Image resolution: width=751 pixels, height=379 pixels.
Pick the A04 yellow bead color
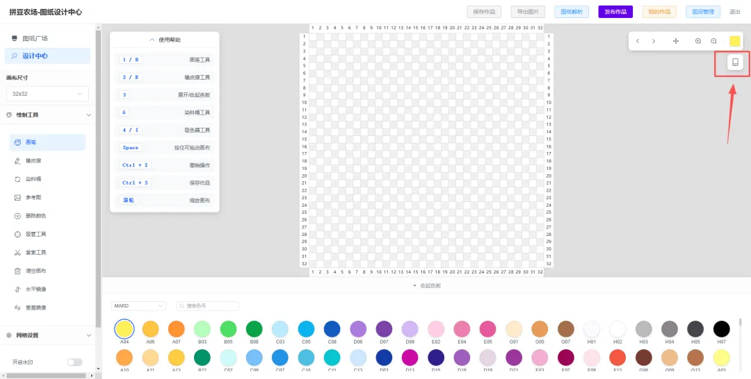tap(124, 329)
